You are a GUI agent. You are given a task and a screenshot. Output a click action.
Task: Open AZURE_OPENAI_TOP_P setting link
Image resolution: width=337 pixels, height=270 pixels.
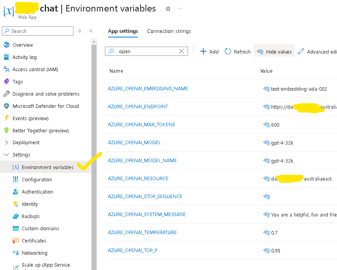tap(133, 250)
